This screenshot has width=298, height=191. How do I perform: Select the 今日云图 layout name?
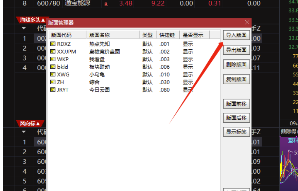pyautogui.click(x=99, y=90)
